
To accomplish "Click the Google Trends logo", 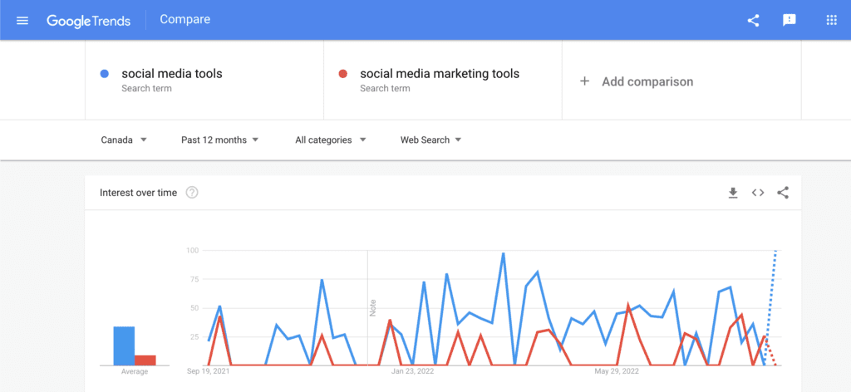I will 88,20.
